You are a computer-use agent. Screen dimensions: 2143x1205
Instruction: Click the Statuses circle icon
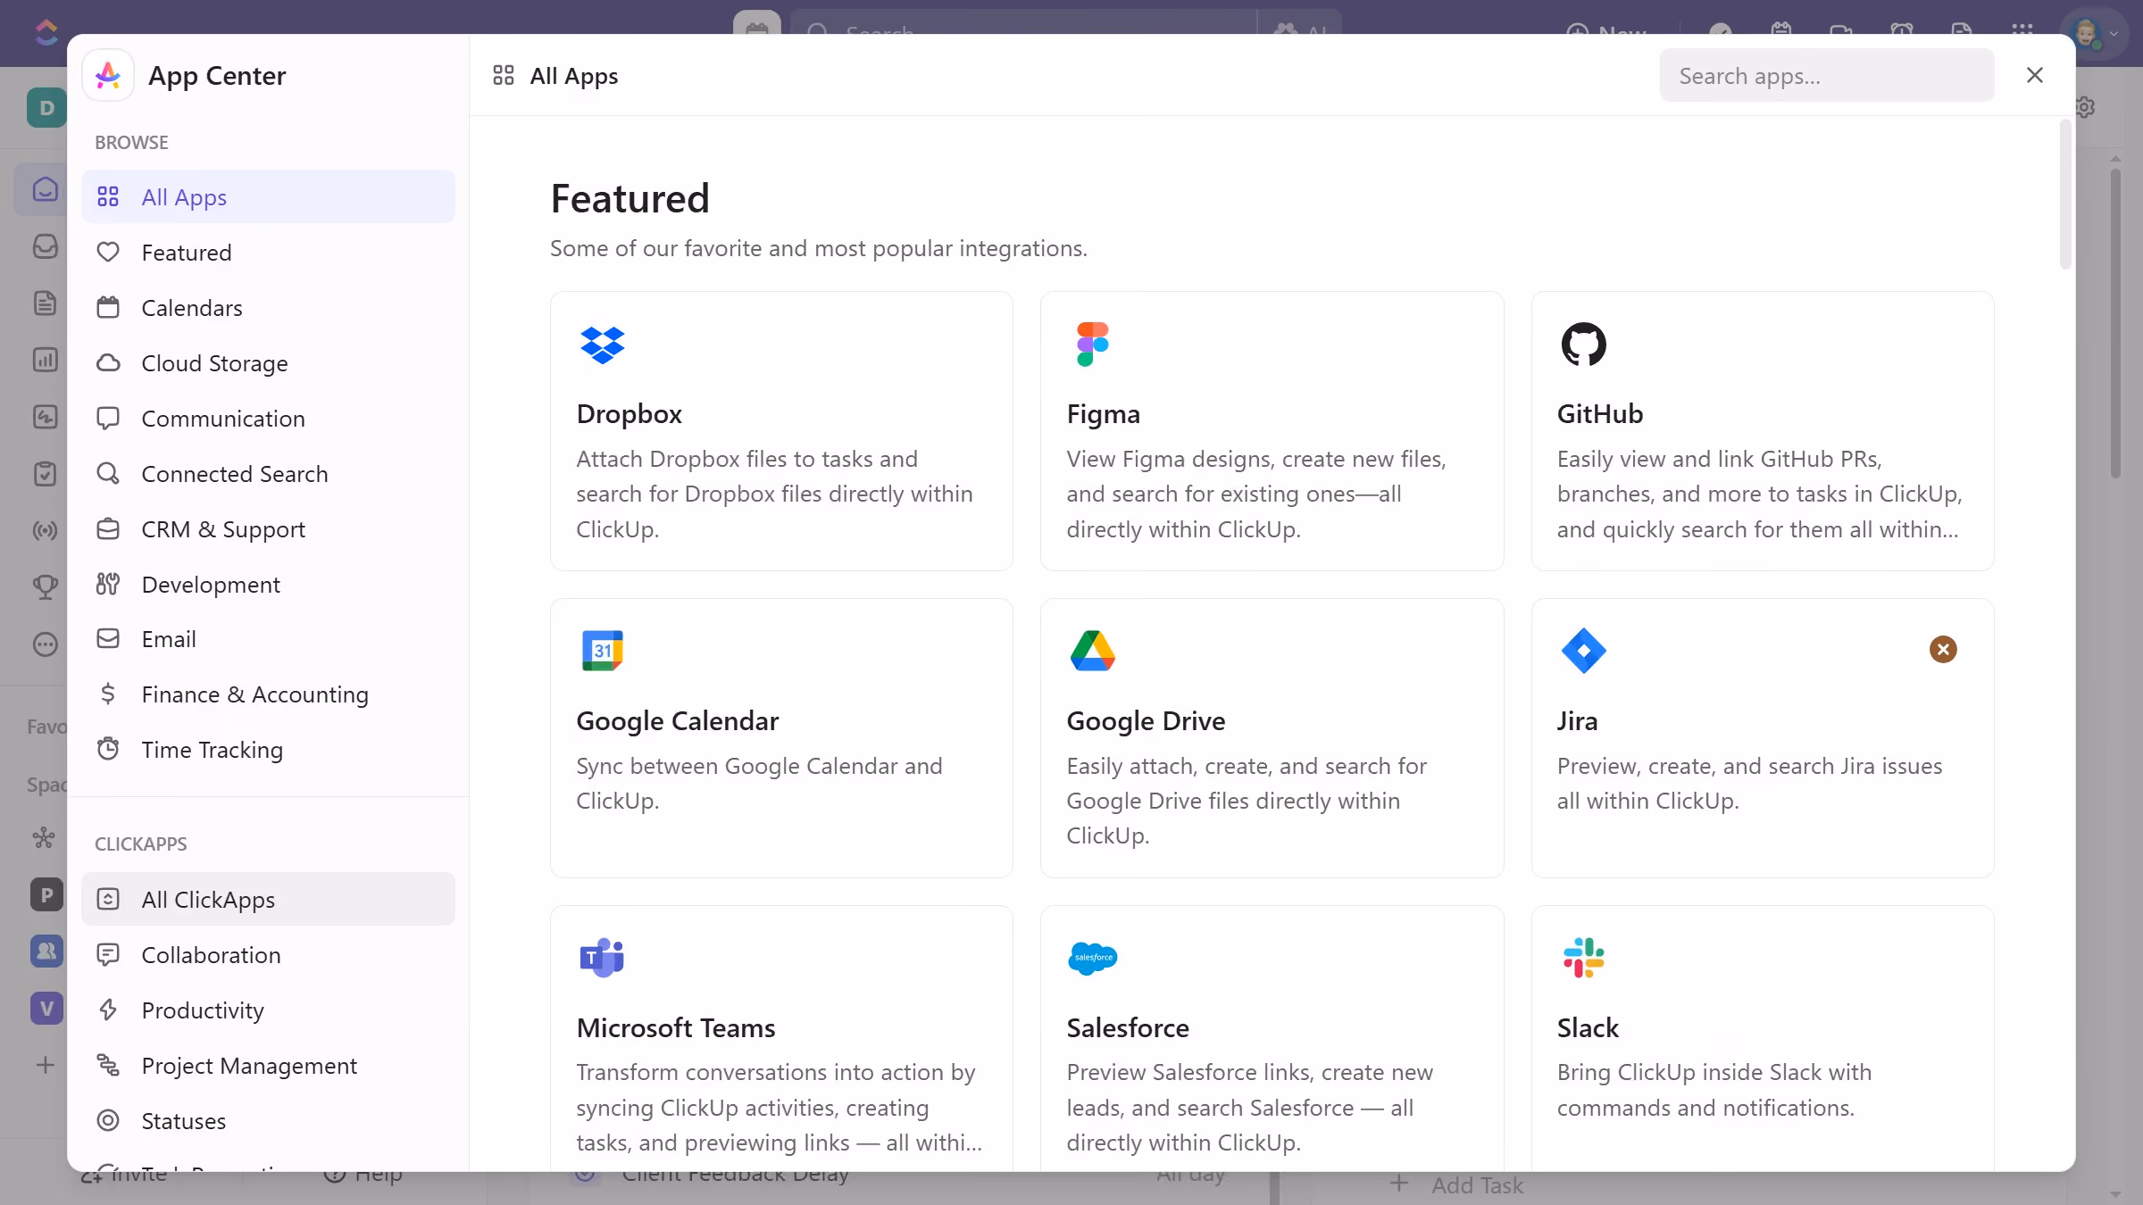coord(108,1121)
